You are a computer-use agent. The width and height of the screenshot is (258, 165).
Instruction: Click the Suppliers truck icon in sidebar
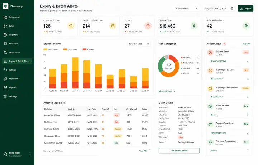[x=5, y=79]
